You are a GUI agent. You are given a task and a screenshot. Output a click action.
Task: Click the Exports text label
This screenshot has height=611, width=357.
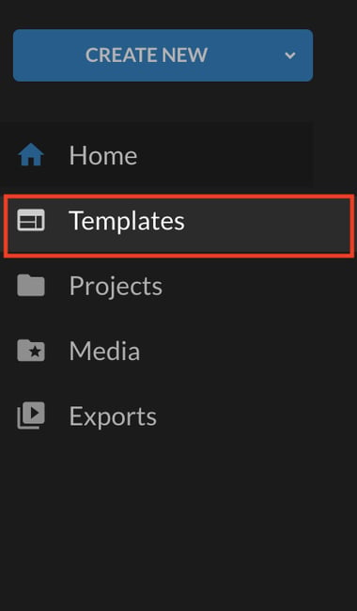[x=113, y=416]
